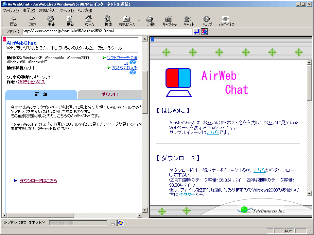Open the 表示(V) menu
Viewport: 314px width, 235px height.
tap(29, 10)
